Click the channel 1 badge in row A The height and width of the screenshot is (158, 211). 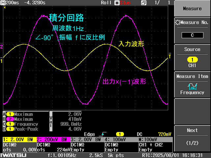pyautogui.click(x=10, y=114)
